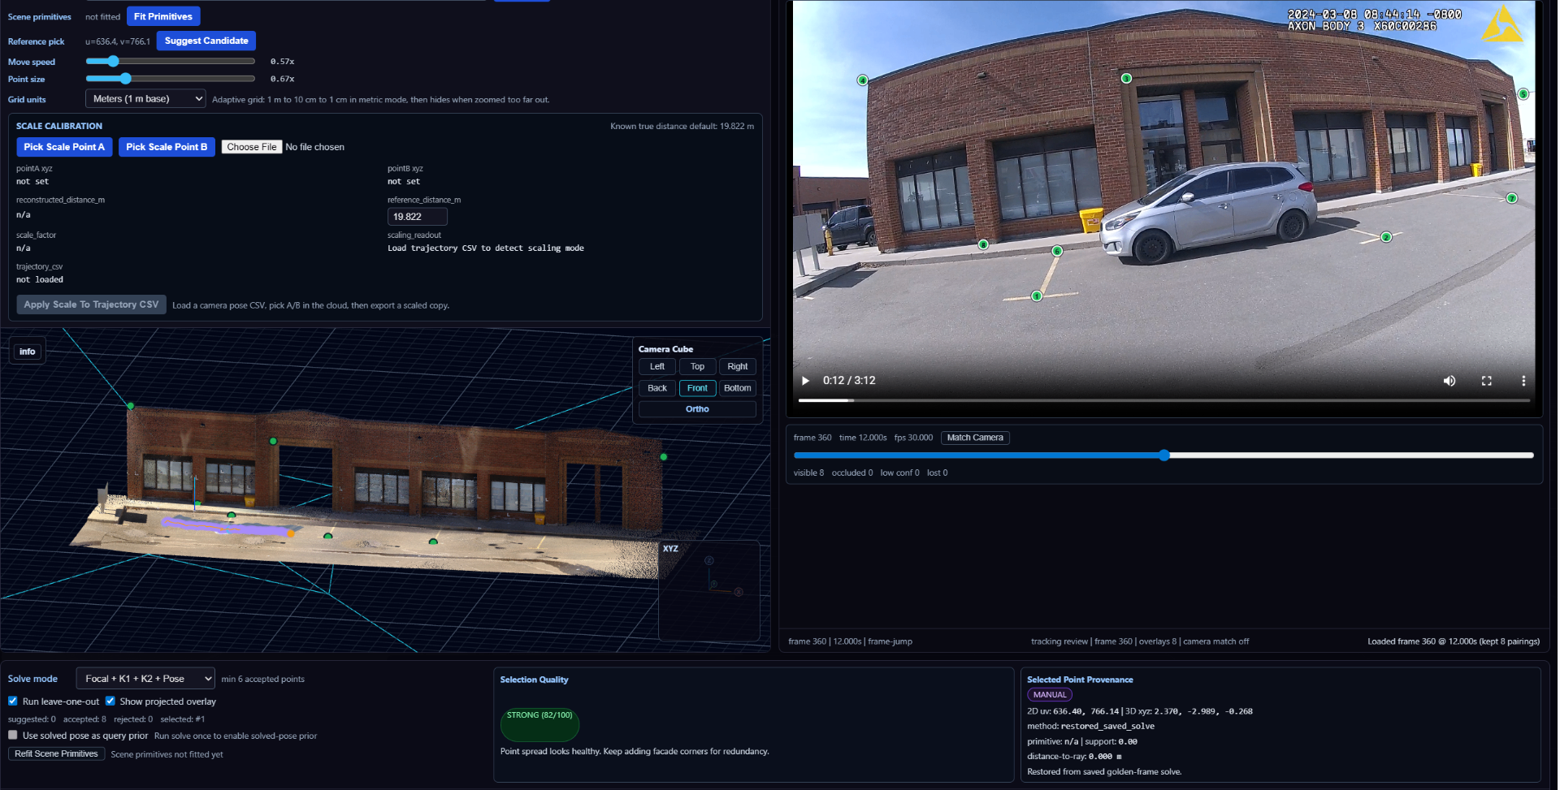The width and height of the screenshot is (1560, 790).
Task: Click the Match Camera button
Action: point(974,437)
